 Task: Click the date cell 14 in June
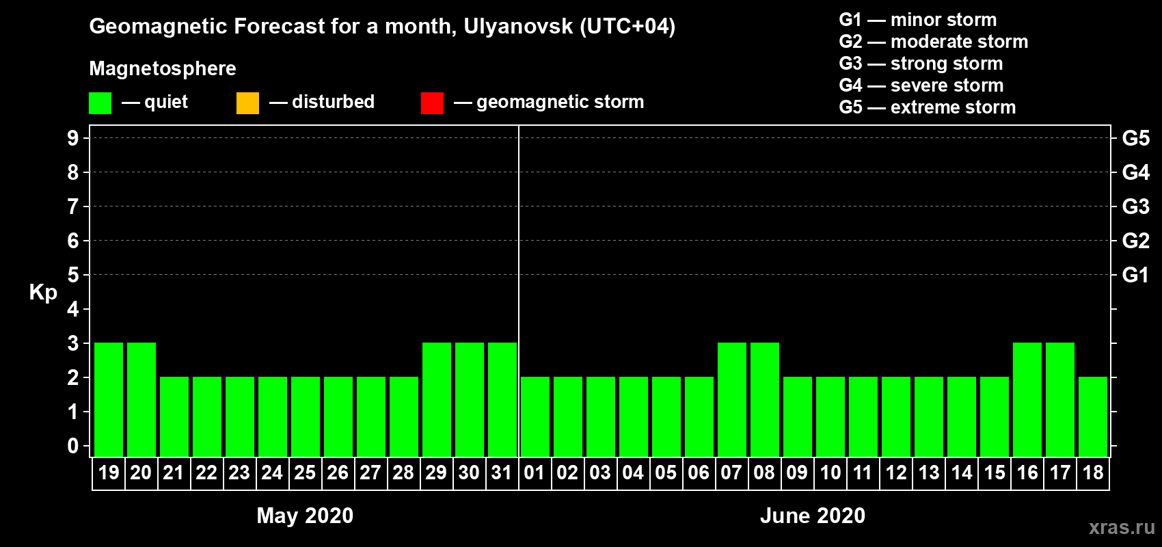962,473
